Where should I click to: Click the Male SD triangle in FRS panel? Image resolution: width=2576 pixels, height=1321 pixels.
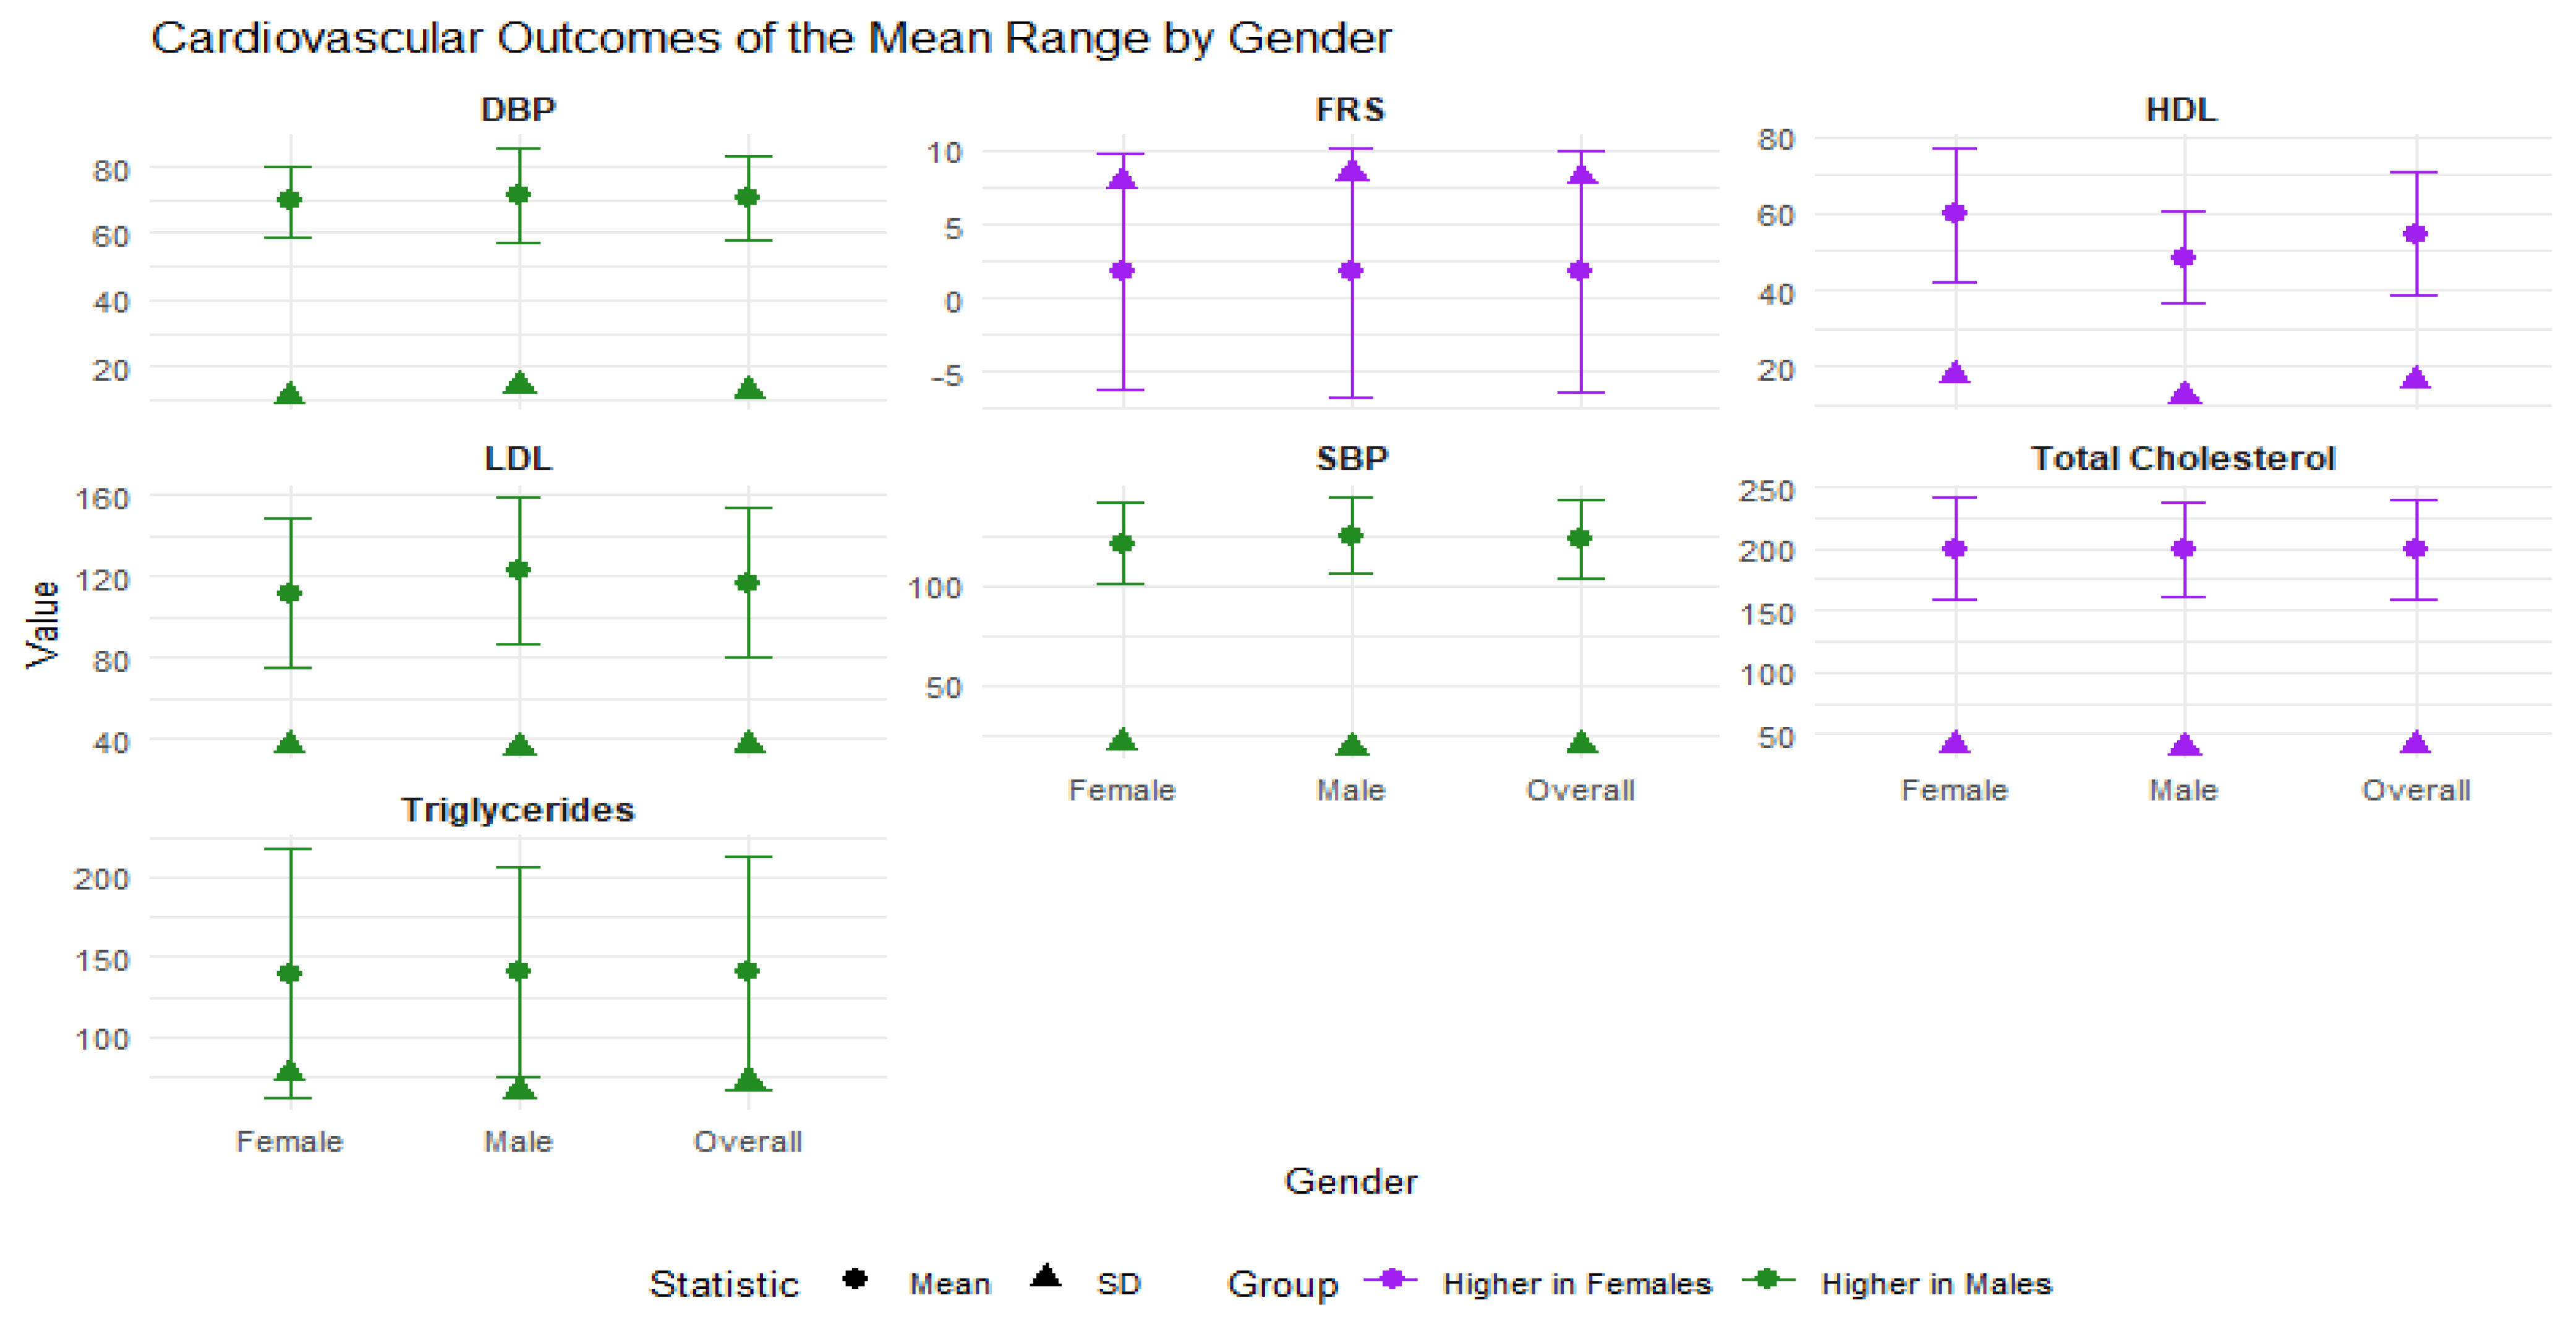pyautogui.click(x=1351, y=171)
